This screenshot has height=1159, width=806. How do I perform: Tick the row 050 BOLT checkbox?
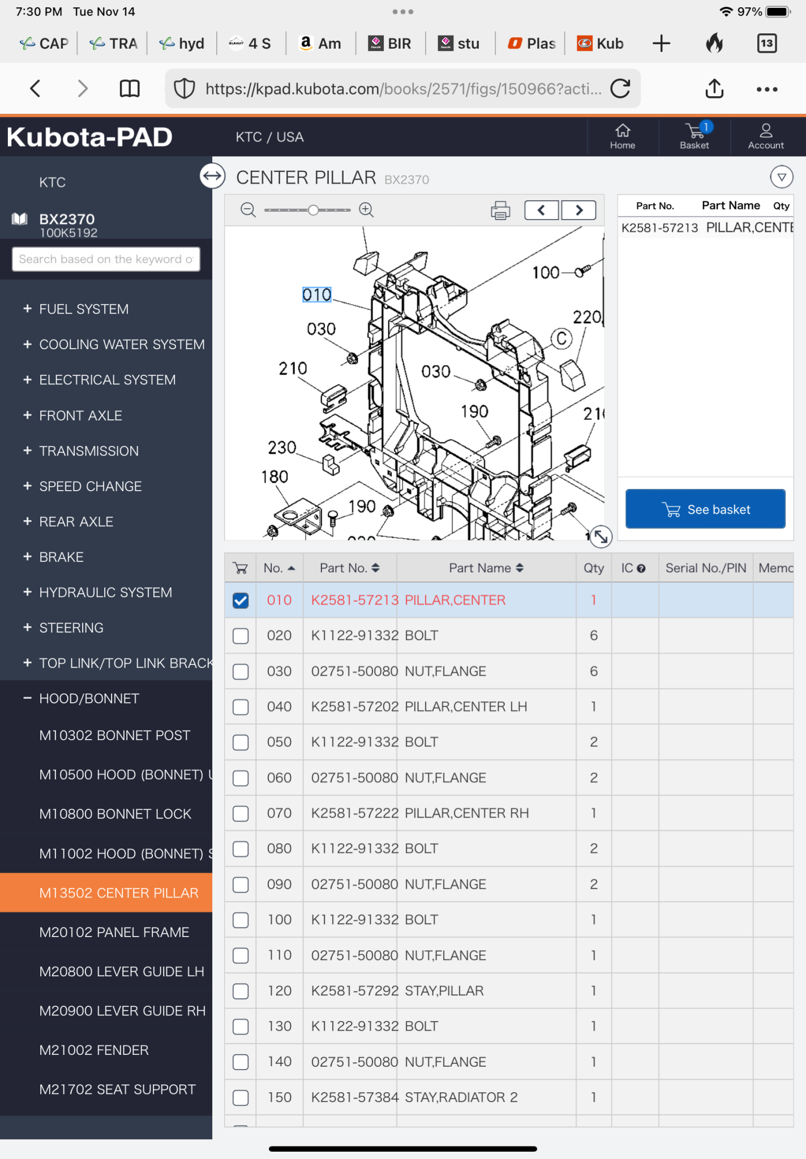click(x=241, y=742)
